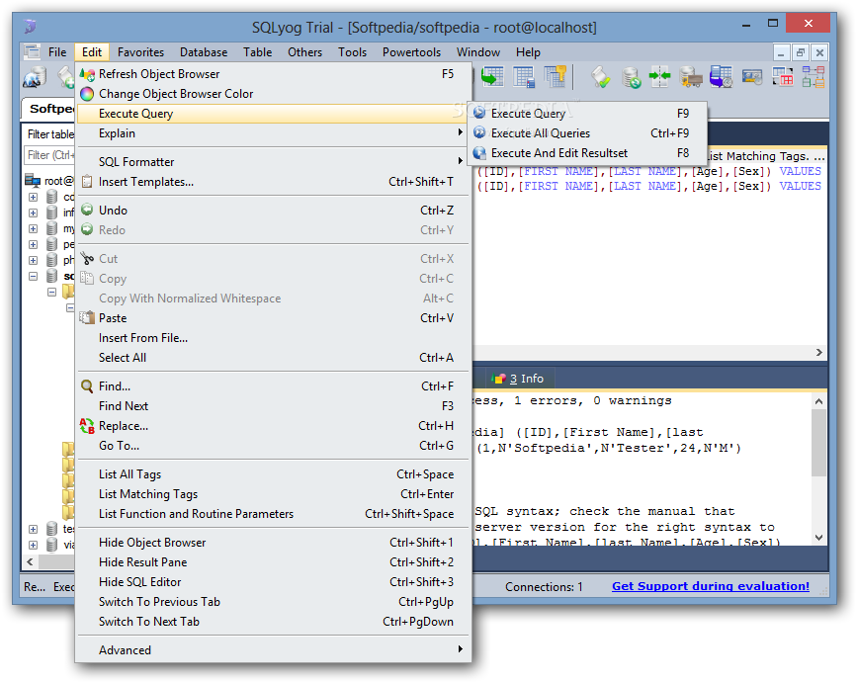Choose Select All in Edit menu
This screenshot has height=683, width=857.
coord(273,358)
